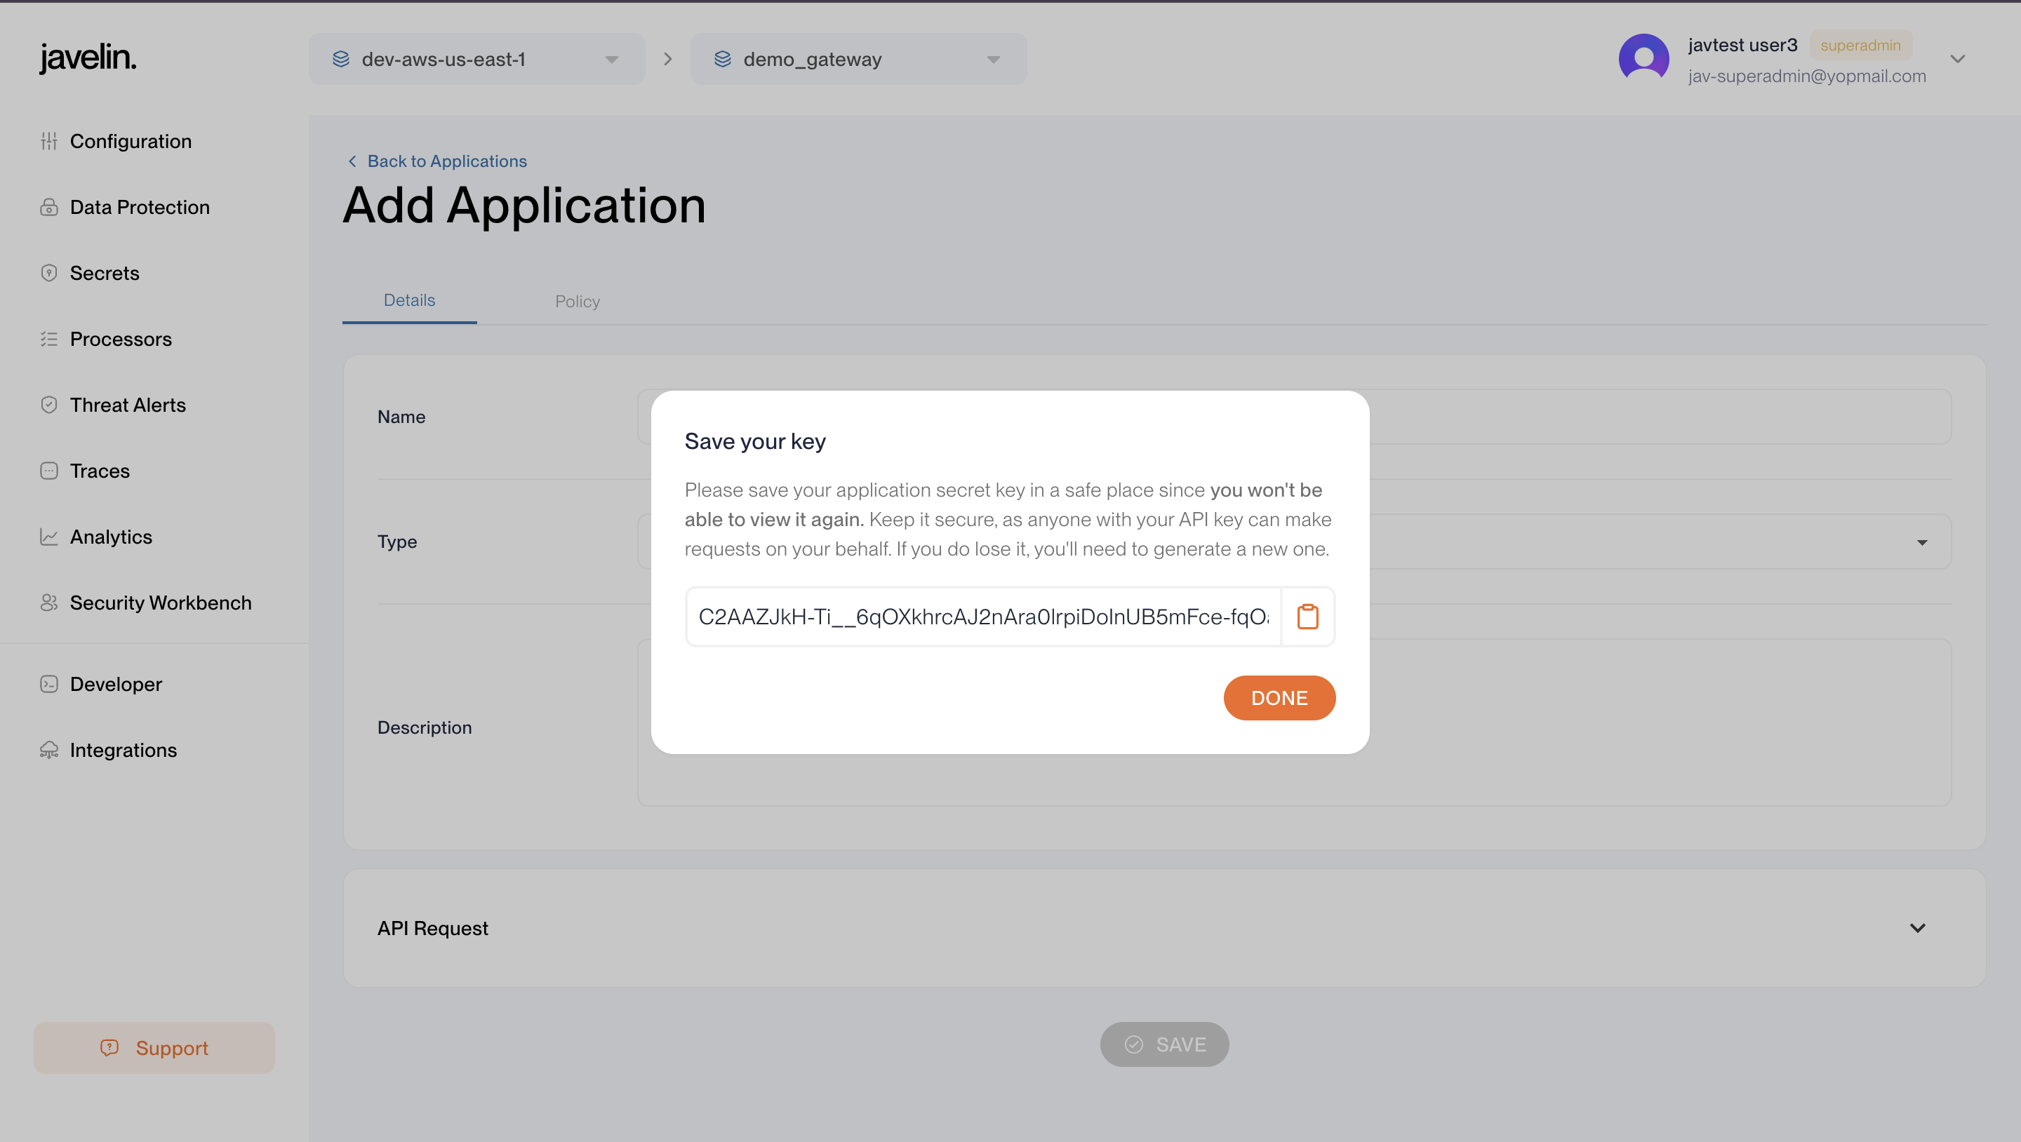Click the javtest user3 username
2021x1142 pixels.
(x=1742, y=45)
